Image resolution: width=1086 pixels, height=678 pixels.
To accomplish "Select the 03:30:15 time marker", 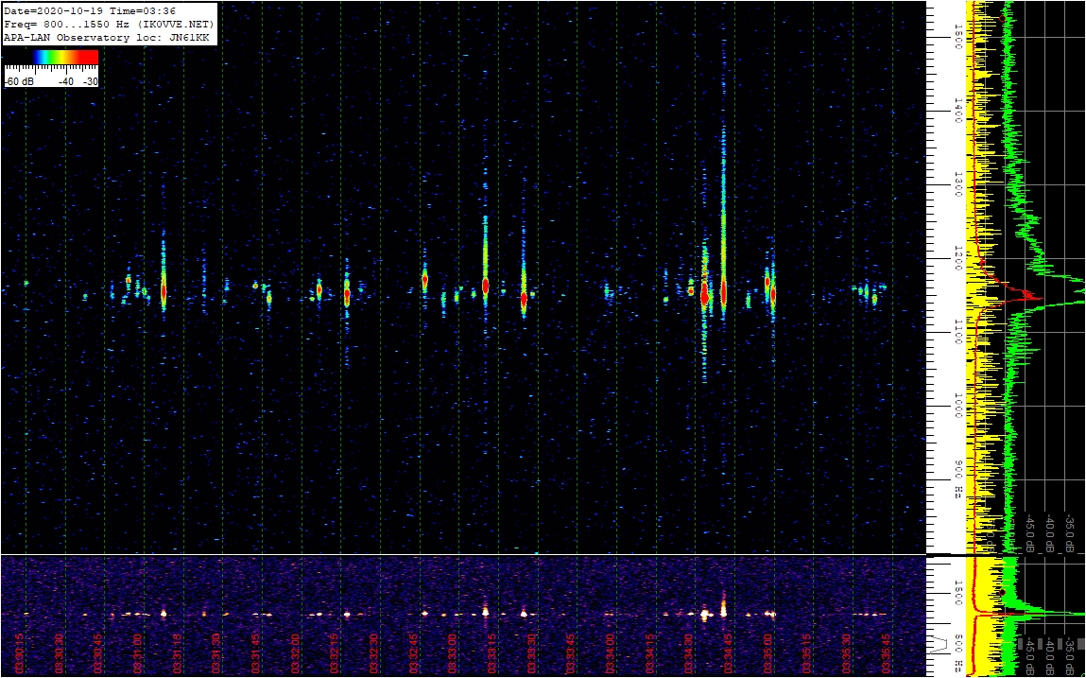I will [20, 653].
